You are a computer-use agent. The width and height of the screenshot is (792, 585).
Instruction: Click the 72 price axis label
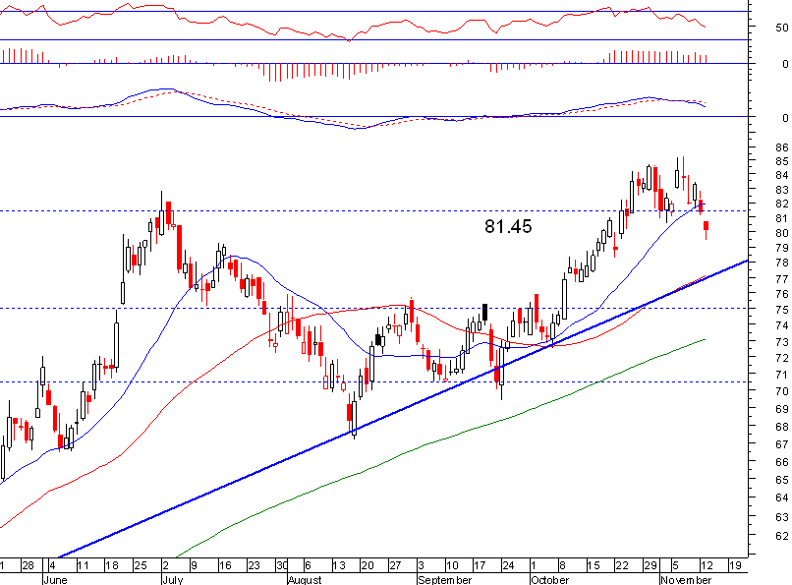(x=782, y=358)
